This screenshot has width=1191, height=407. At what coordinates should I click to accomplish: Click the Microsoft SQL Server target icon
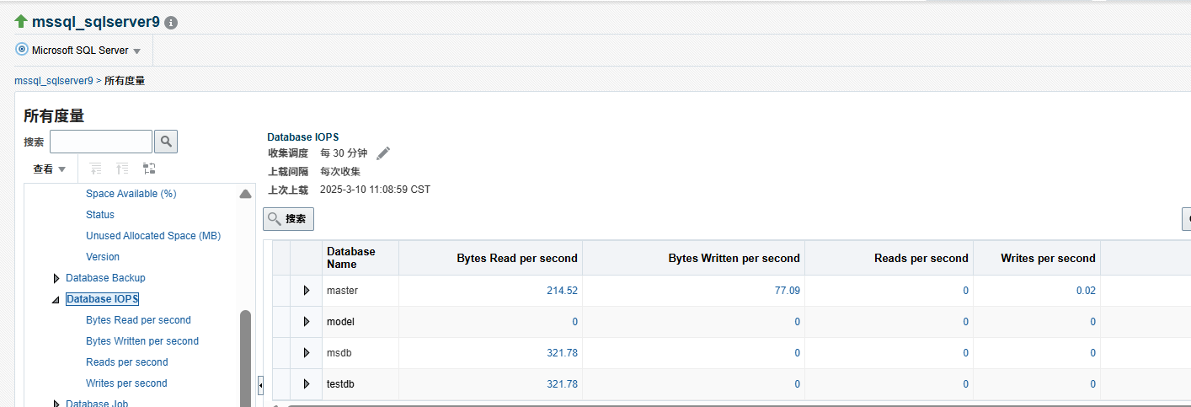[22, 50]
